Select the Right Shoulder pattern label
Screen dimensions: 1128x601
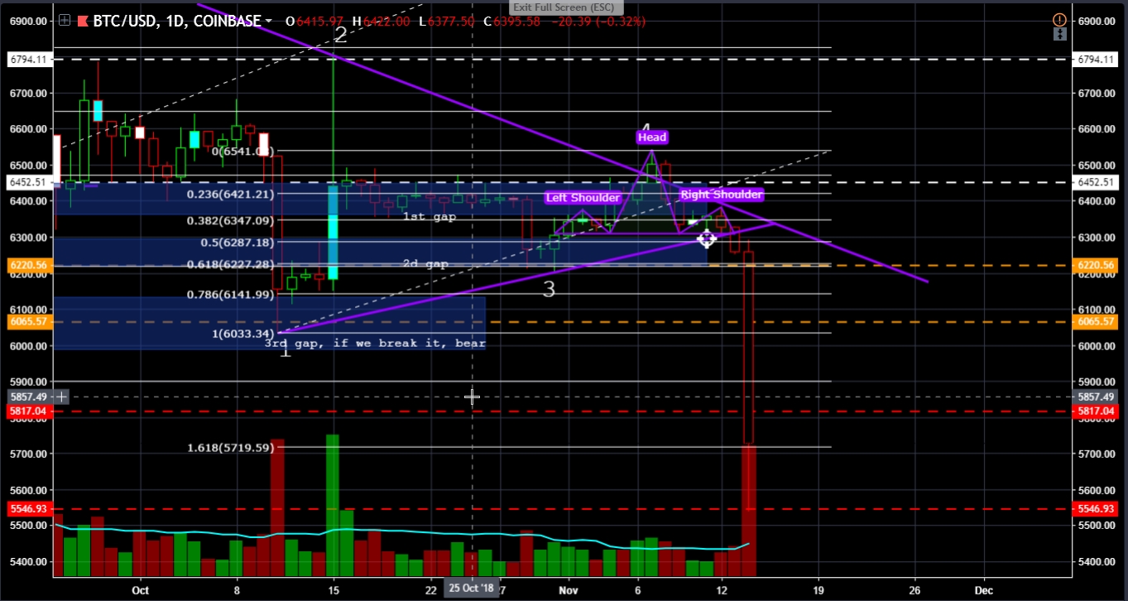[721, 195]
